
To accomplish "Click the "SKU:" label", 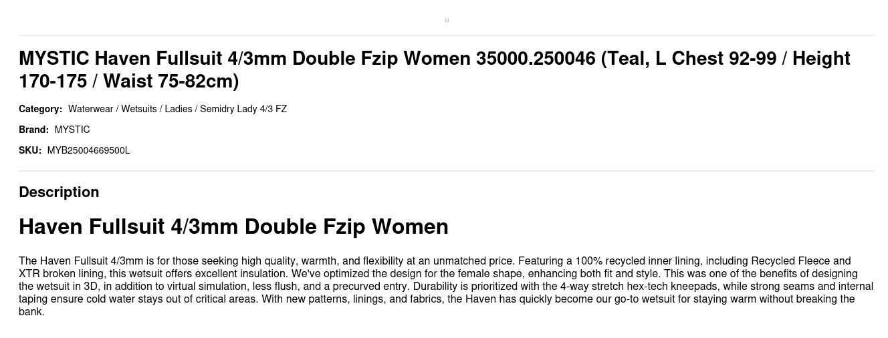I will click(30, 150).
